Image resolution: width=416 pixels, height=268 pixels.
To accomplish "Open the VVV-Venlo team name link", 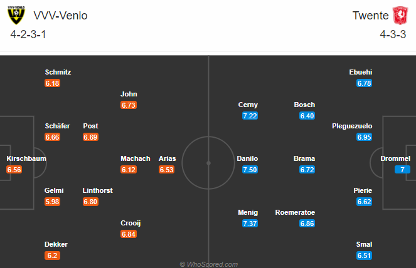I will 60,16.
